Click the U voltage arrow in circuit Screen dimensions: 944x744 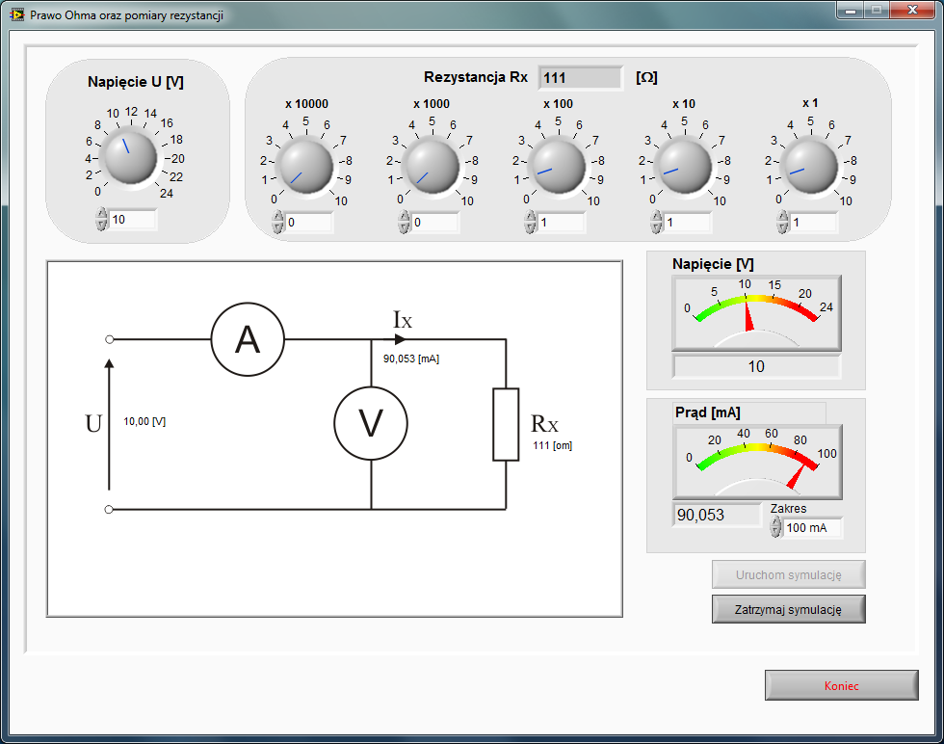[109, 425]
